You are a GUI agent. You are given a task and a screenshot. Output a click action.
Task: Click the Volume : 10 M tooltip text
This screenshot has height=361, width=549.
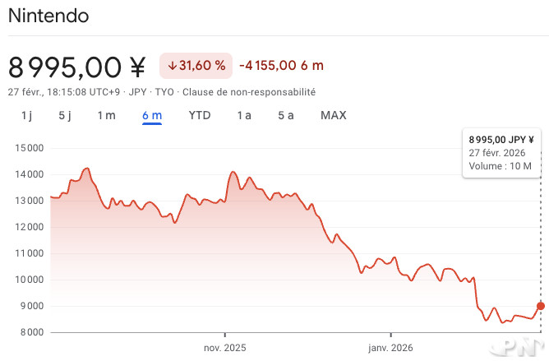point(501,166)
